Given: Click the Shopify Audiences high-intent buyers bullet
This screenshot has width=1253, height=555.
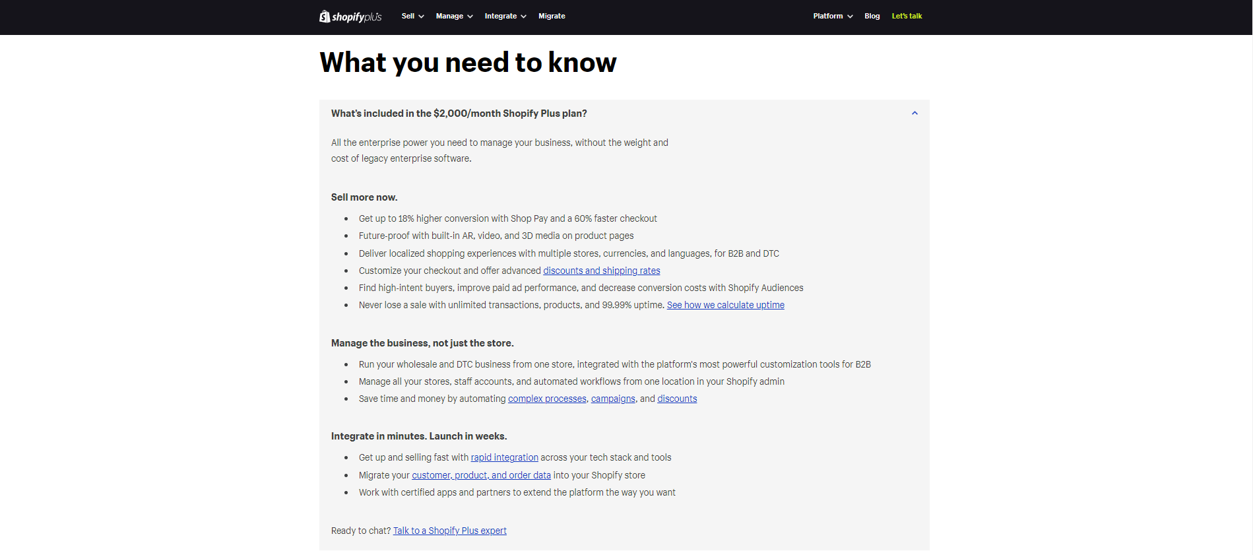Looking at the screenshot, I should tap(581, 288).
